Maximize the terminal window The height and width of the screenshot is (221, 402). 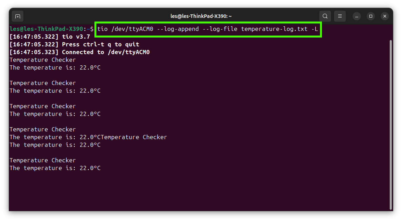click(x=370, y=16)
